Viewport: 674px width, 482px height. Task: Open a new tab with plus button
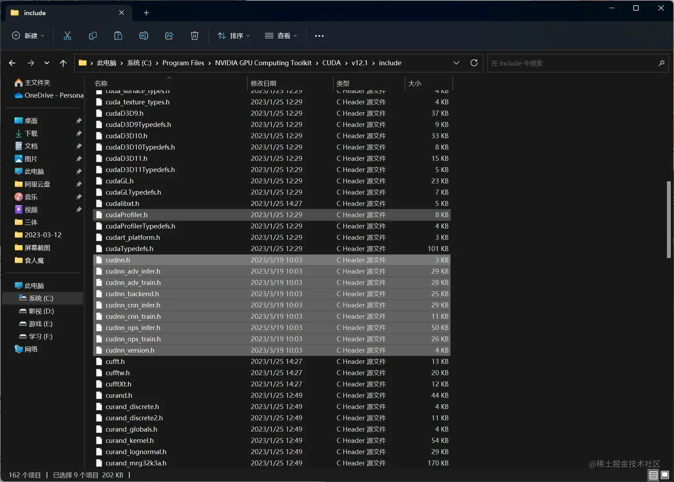146,13
